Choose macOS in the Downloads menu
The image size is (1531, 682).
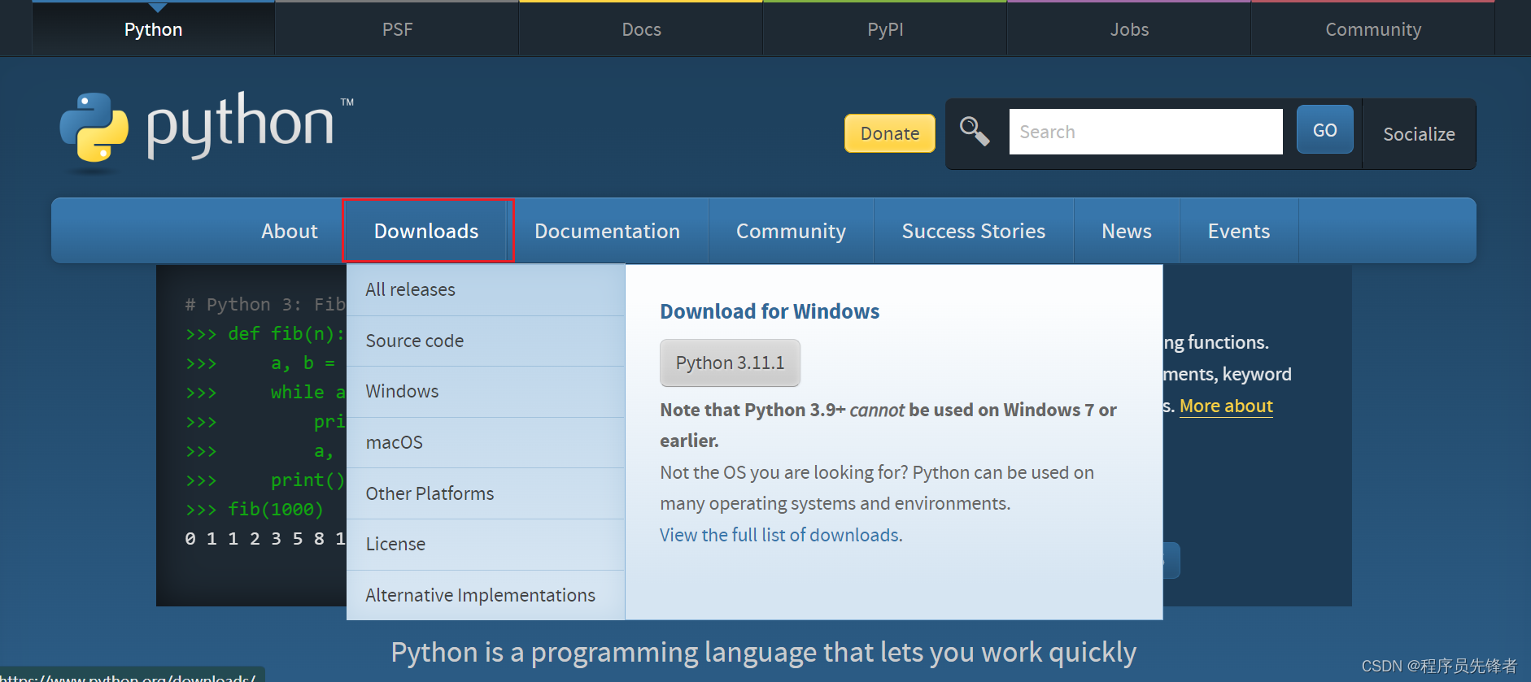[x=486, y=442]
